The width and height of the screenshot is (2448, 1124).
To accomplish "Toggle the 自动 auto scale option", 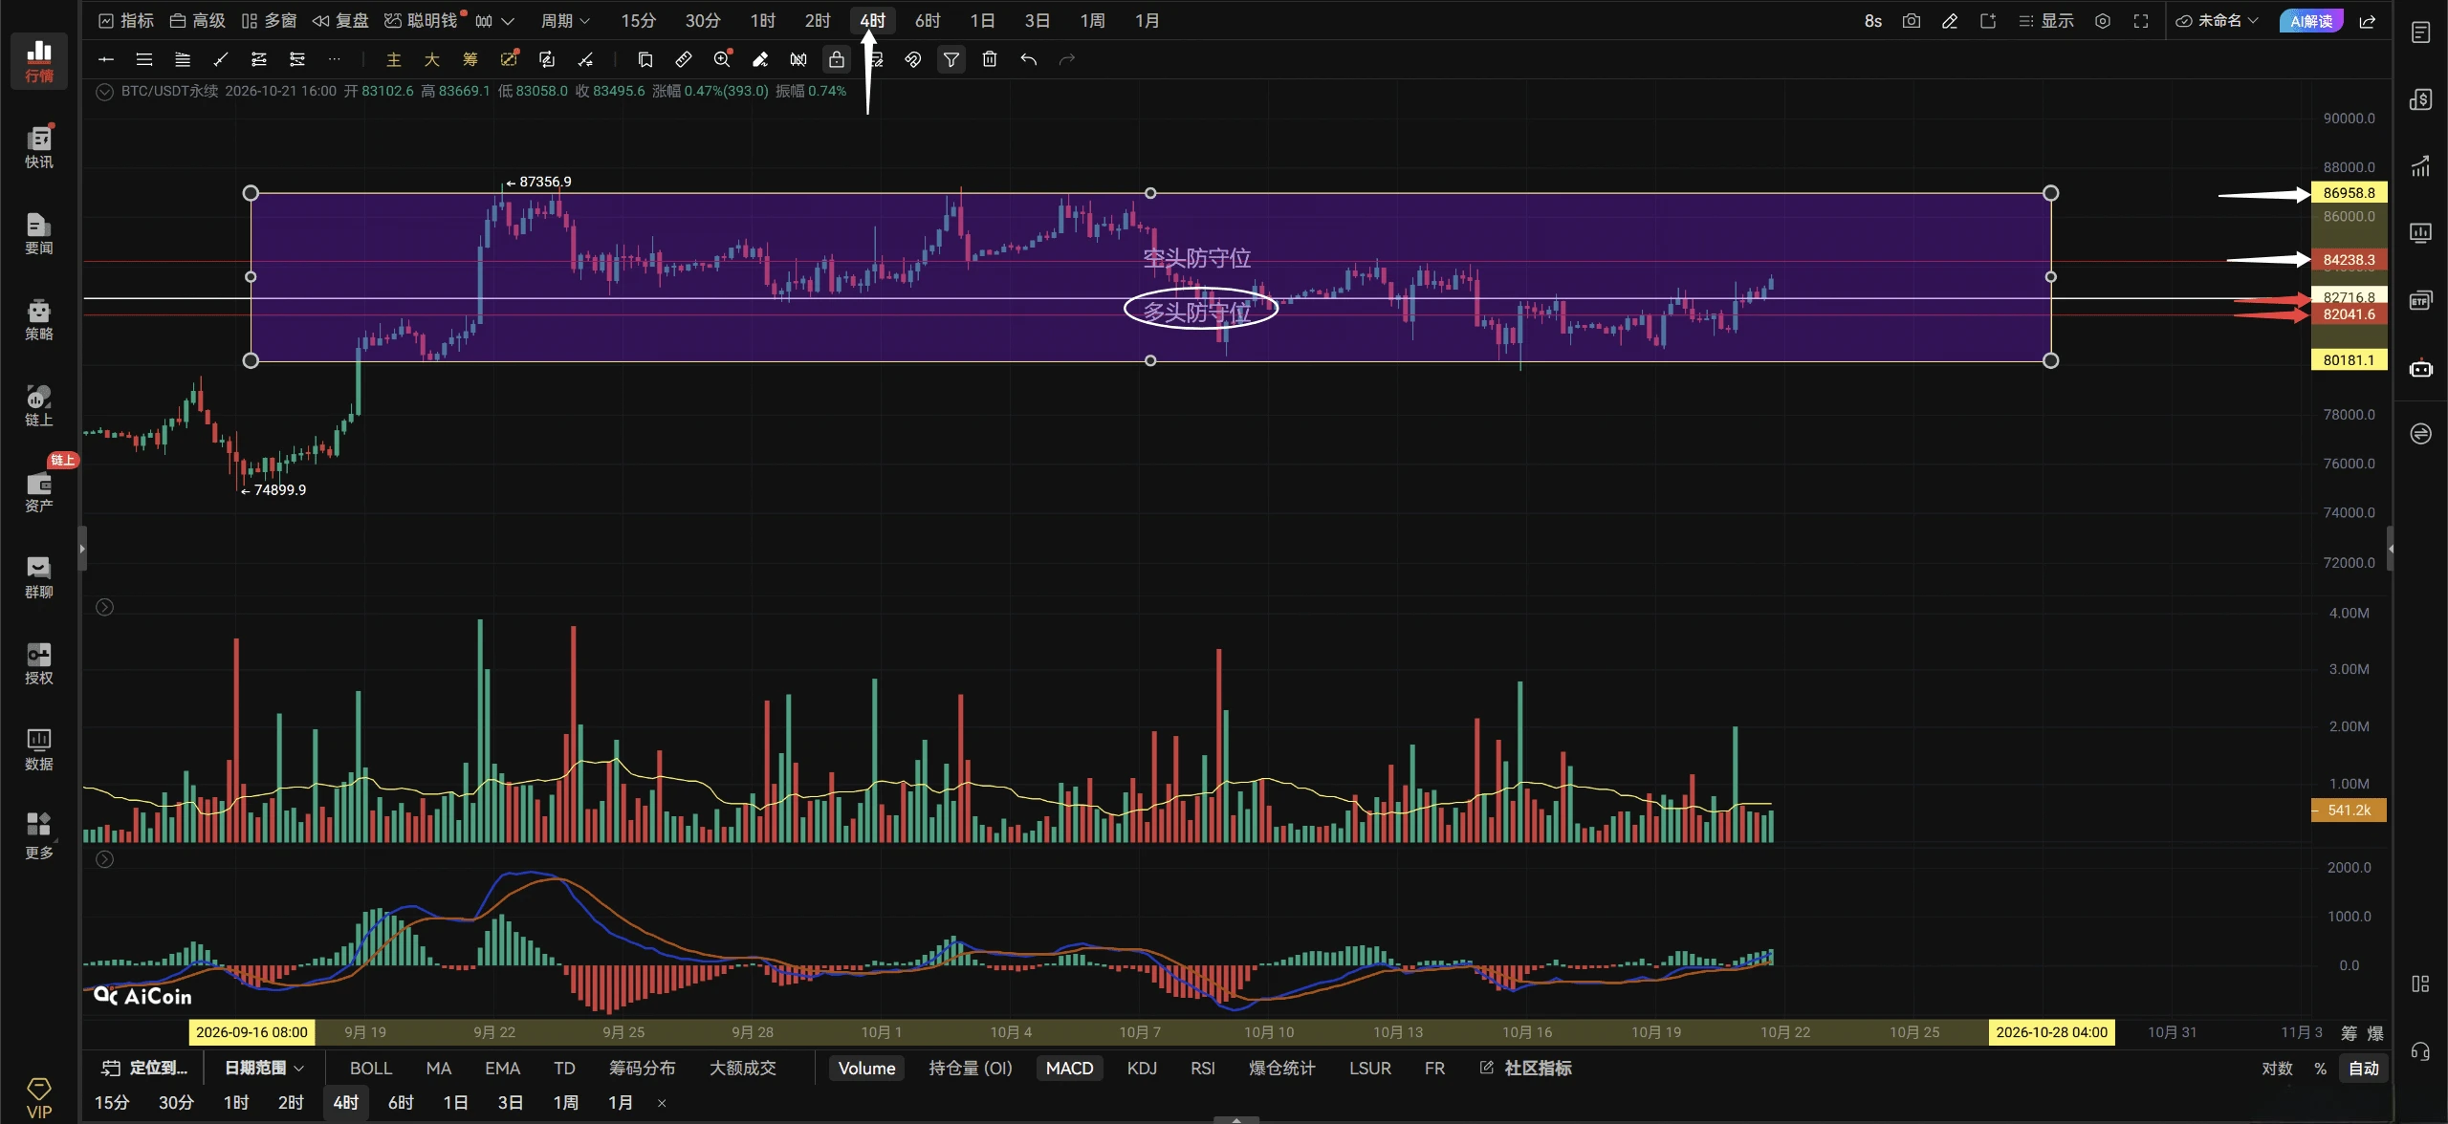I will 2364,1068.
